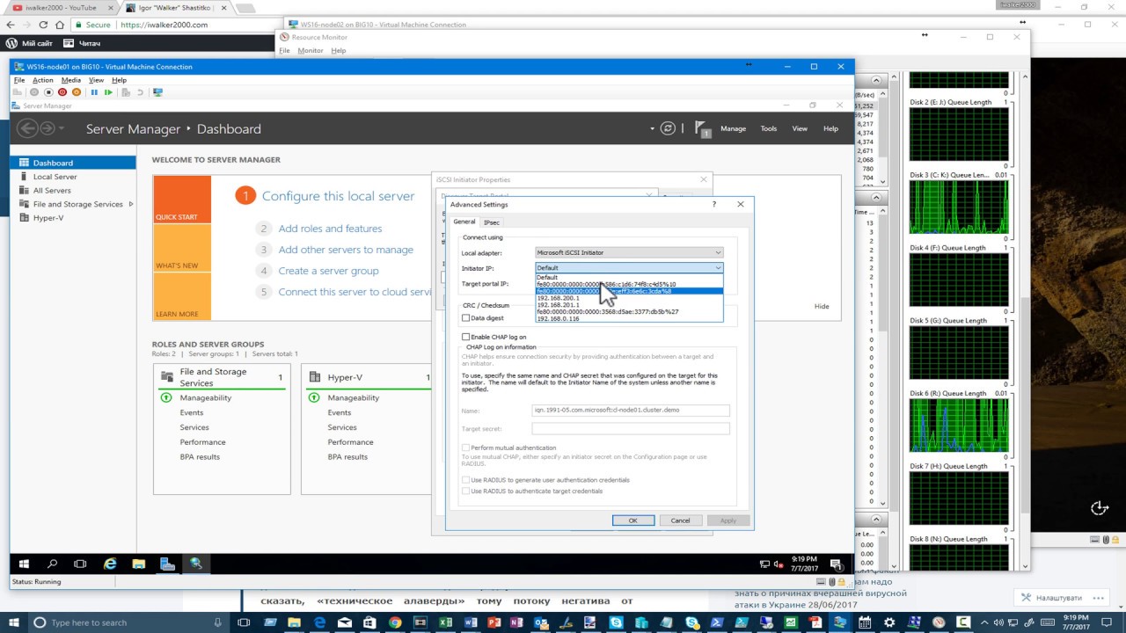
Task: Toggle Use RADIUS to generate user credentials
Action: pyautogui.click(x=466, y=480)
